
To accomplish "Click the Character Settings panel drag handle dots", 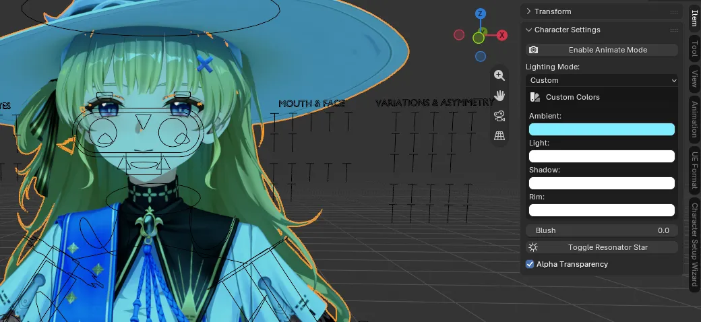I will pyautogui.click(x=674, y=30).
